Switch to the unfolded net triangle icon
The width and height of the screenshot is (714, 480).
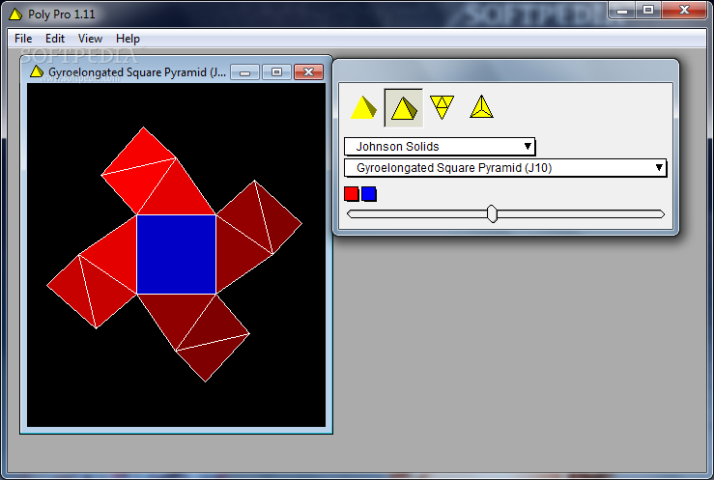pyautogui.click(x=442, y=107)
